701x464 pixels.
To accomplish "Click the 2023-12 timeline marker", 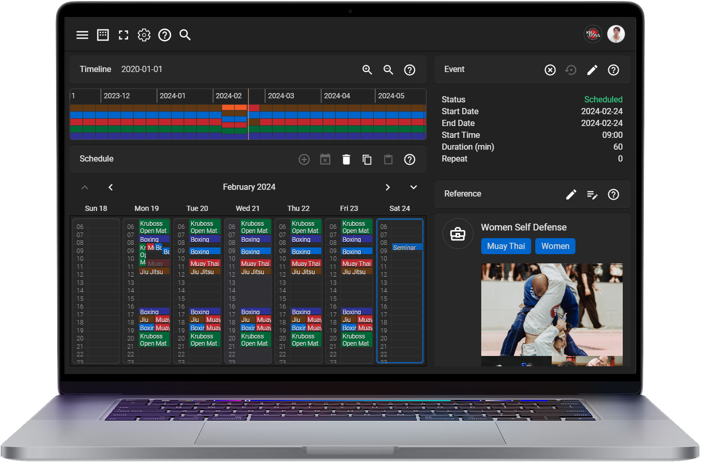I will click(117, 96).
